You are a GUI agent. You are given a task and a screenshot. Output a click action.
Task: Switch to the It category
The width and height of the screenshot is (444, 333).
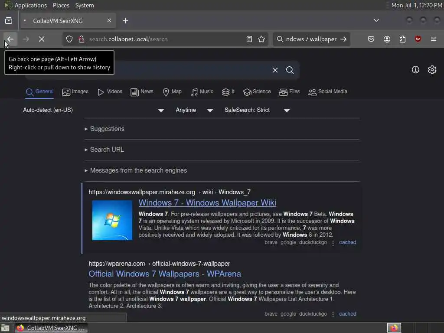[x=228, y=92]
